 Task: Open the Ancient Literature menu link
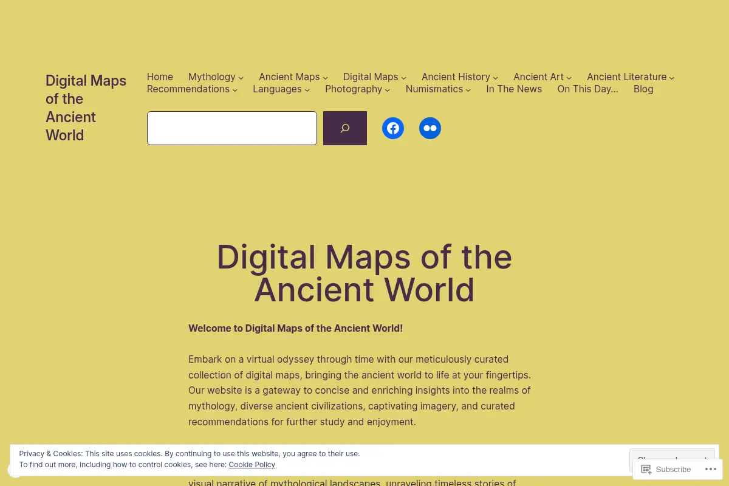[x=626, y=77]
